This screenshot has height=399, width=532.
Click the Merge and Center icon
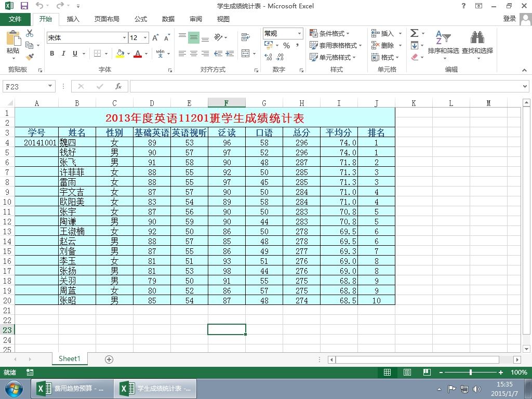pyautogui.click(x=246, y=54)
